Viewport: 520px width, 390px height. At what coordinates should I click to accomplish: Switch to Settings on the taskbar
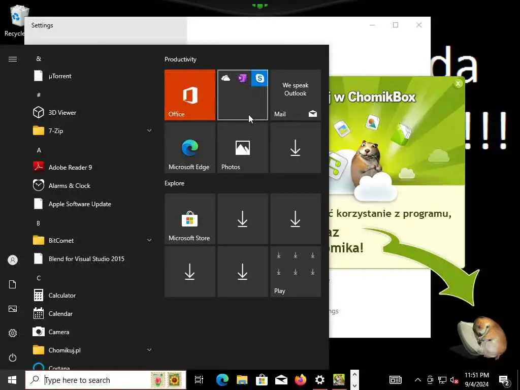(320, 380)
